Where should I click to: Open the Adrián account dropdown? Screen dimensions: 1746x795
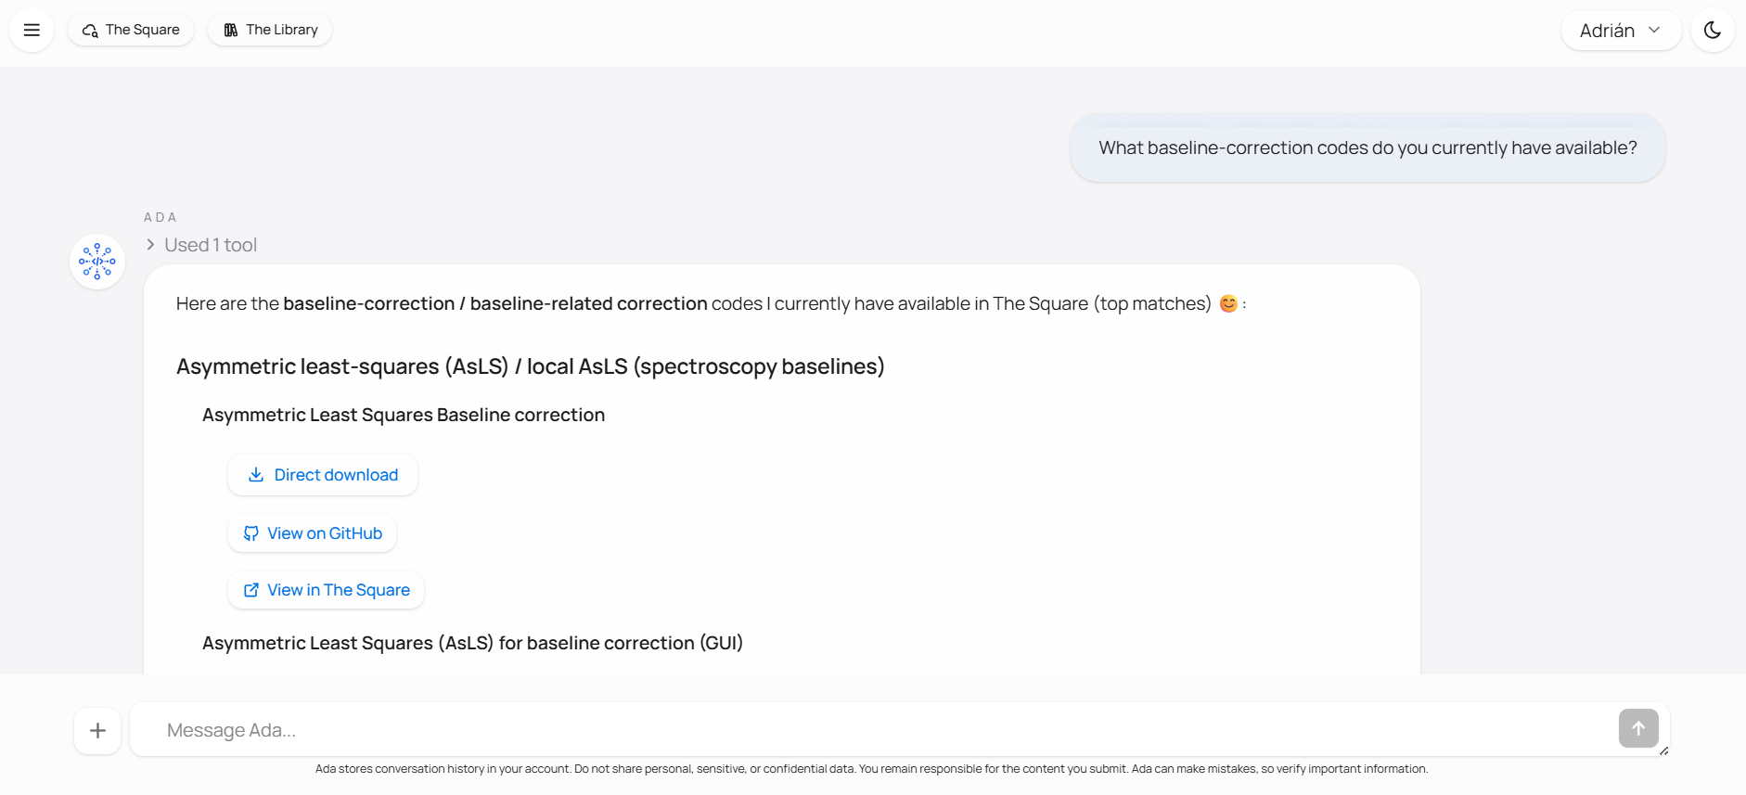(x=1620, y=31)
